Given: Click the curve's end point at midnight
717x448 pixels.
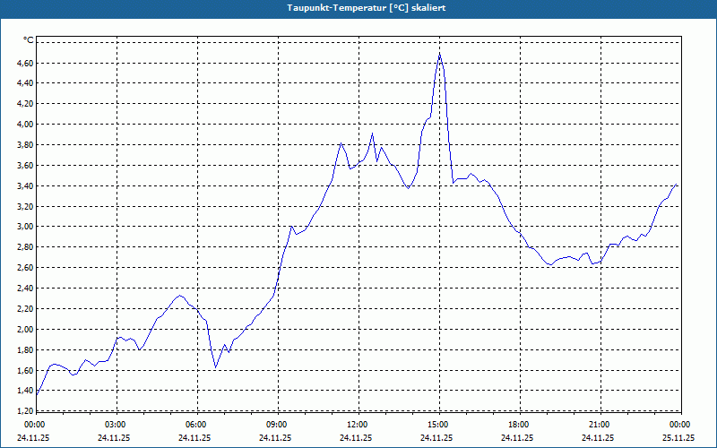Looking at the screenshot, I should click(x=677, y=185).
